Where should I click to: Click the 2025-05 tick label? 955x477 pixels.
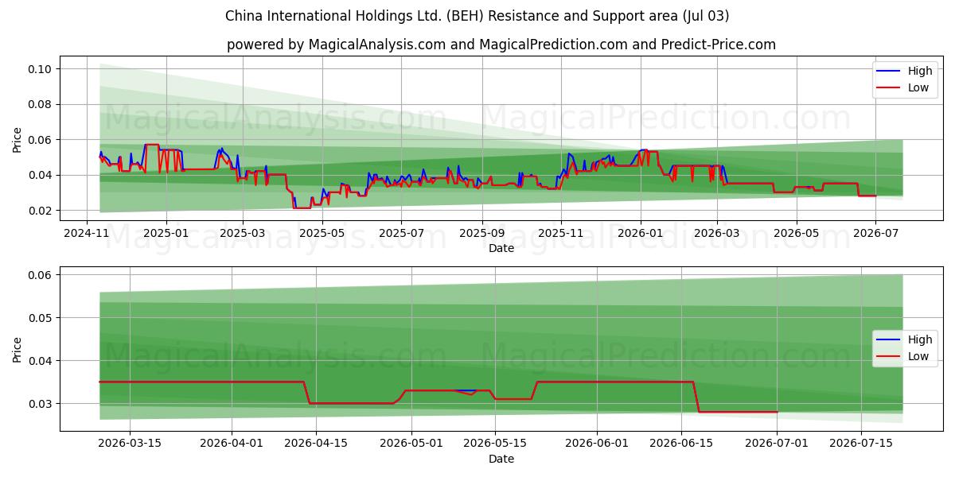coord(322,233)
